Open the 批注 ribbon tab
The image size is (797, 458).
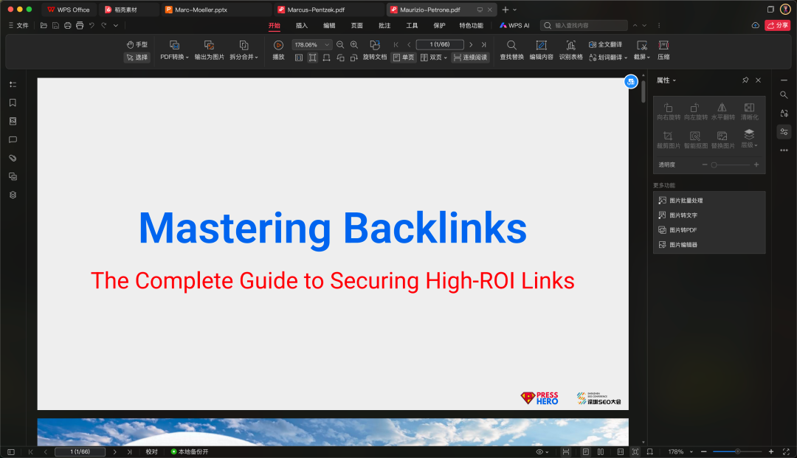pos(384,25)
